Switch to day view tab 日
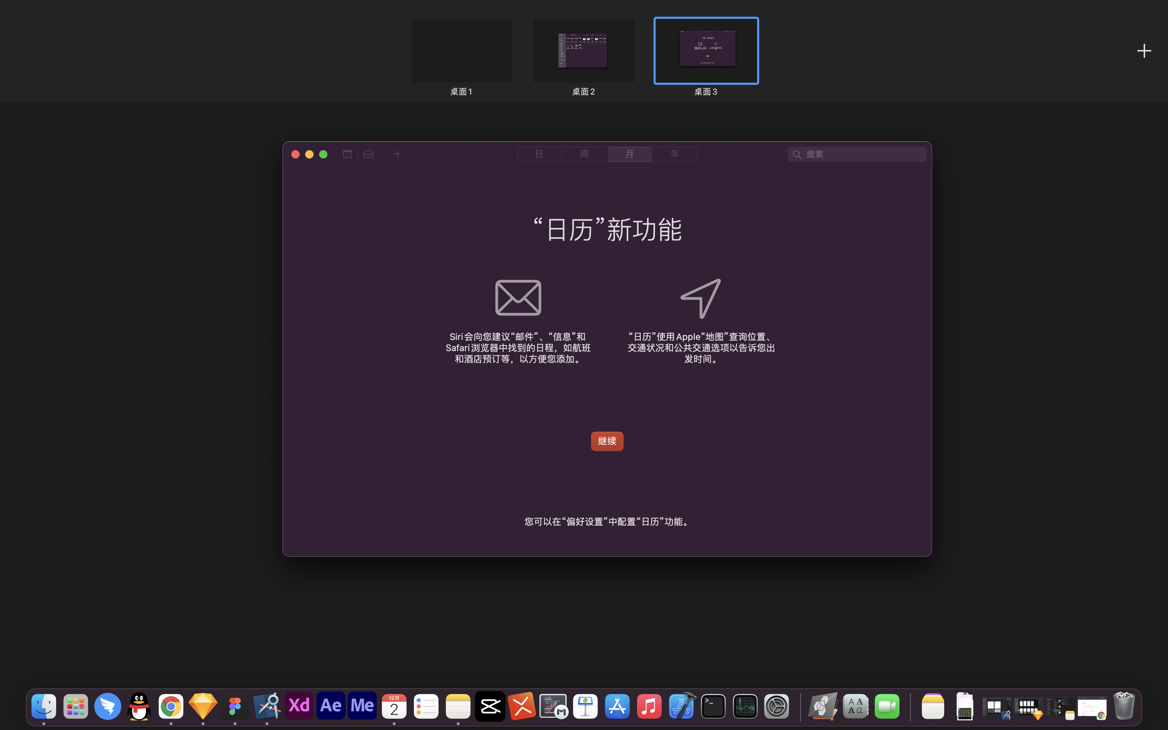1168x730 pixels. click(539, 154)
